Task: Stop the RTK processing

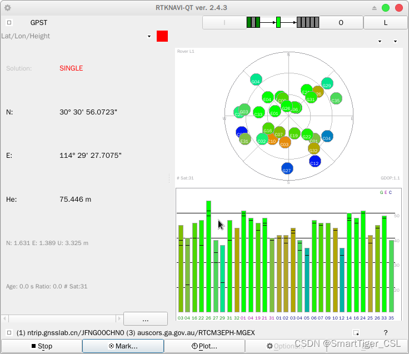Action: point(42,346)
